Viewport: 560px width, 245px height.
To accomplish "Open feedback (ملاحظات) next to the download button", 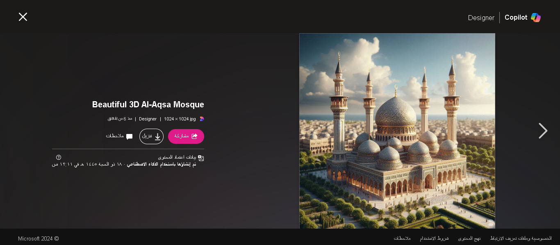I will pyautogui.click(x=119, y=136).
